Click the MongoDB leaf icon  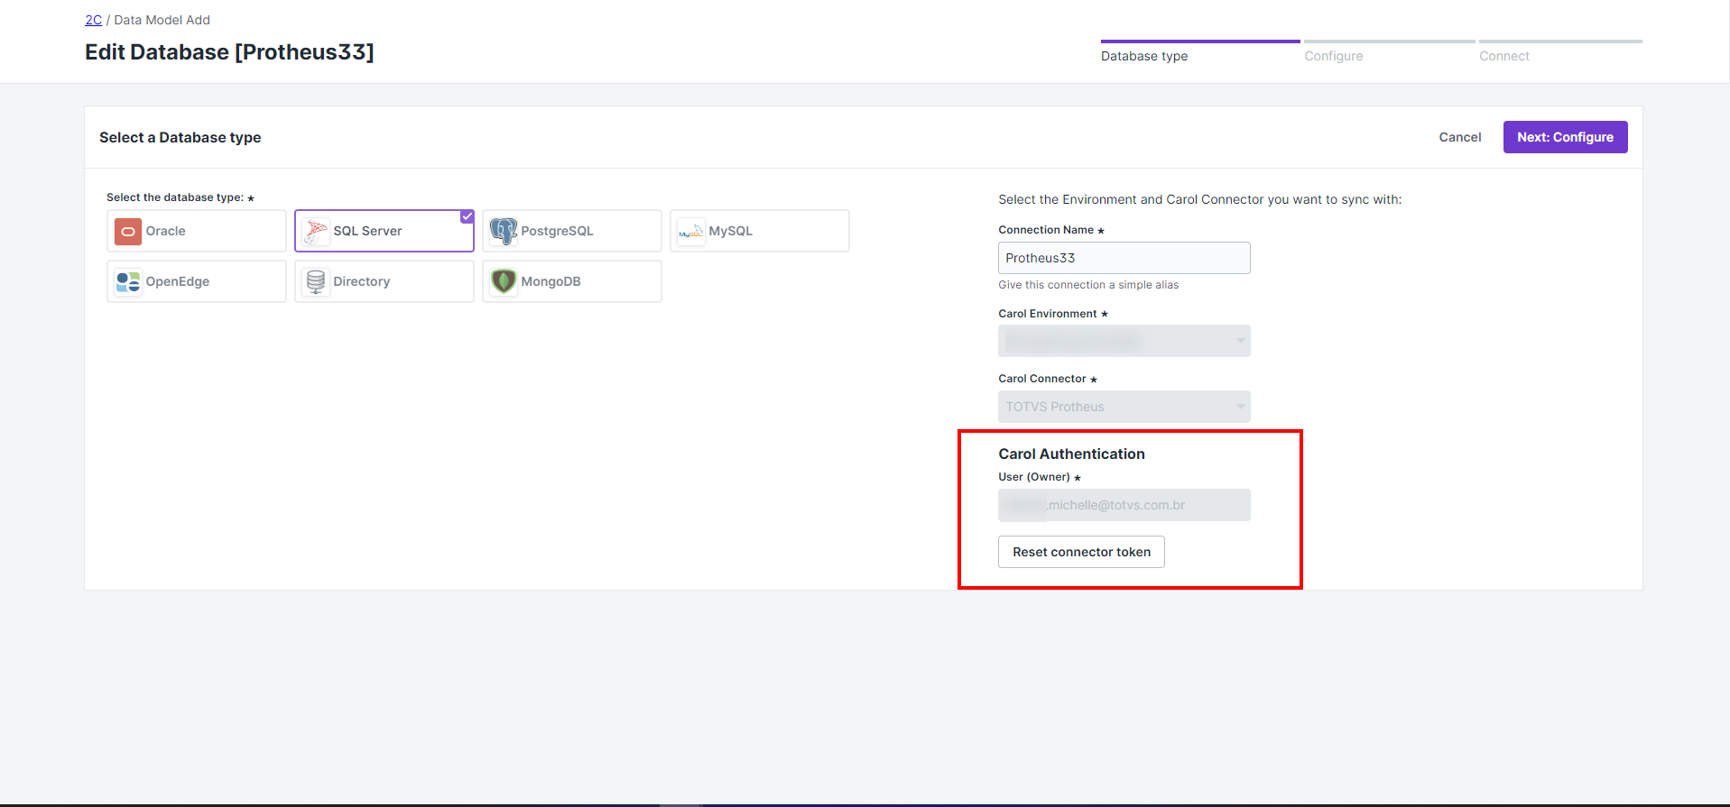pos(503,282)
